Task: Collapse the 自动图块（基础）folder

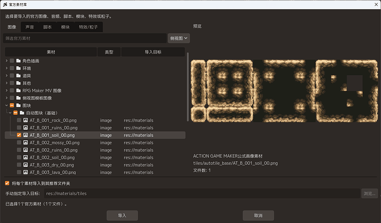Action: [x=10, y=113]
